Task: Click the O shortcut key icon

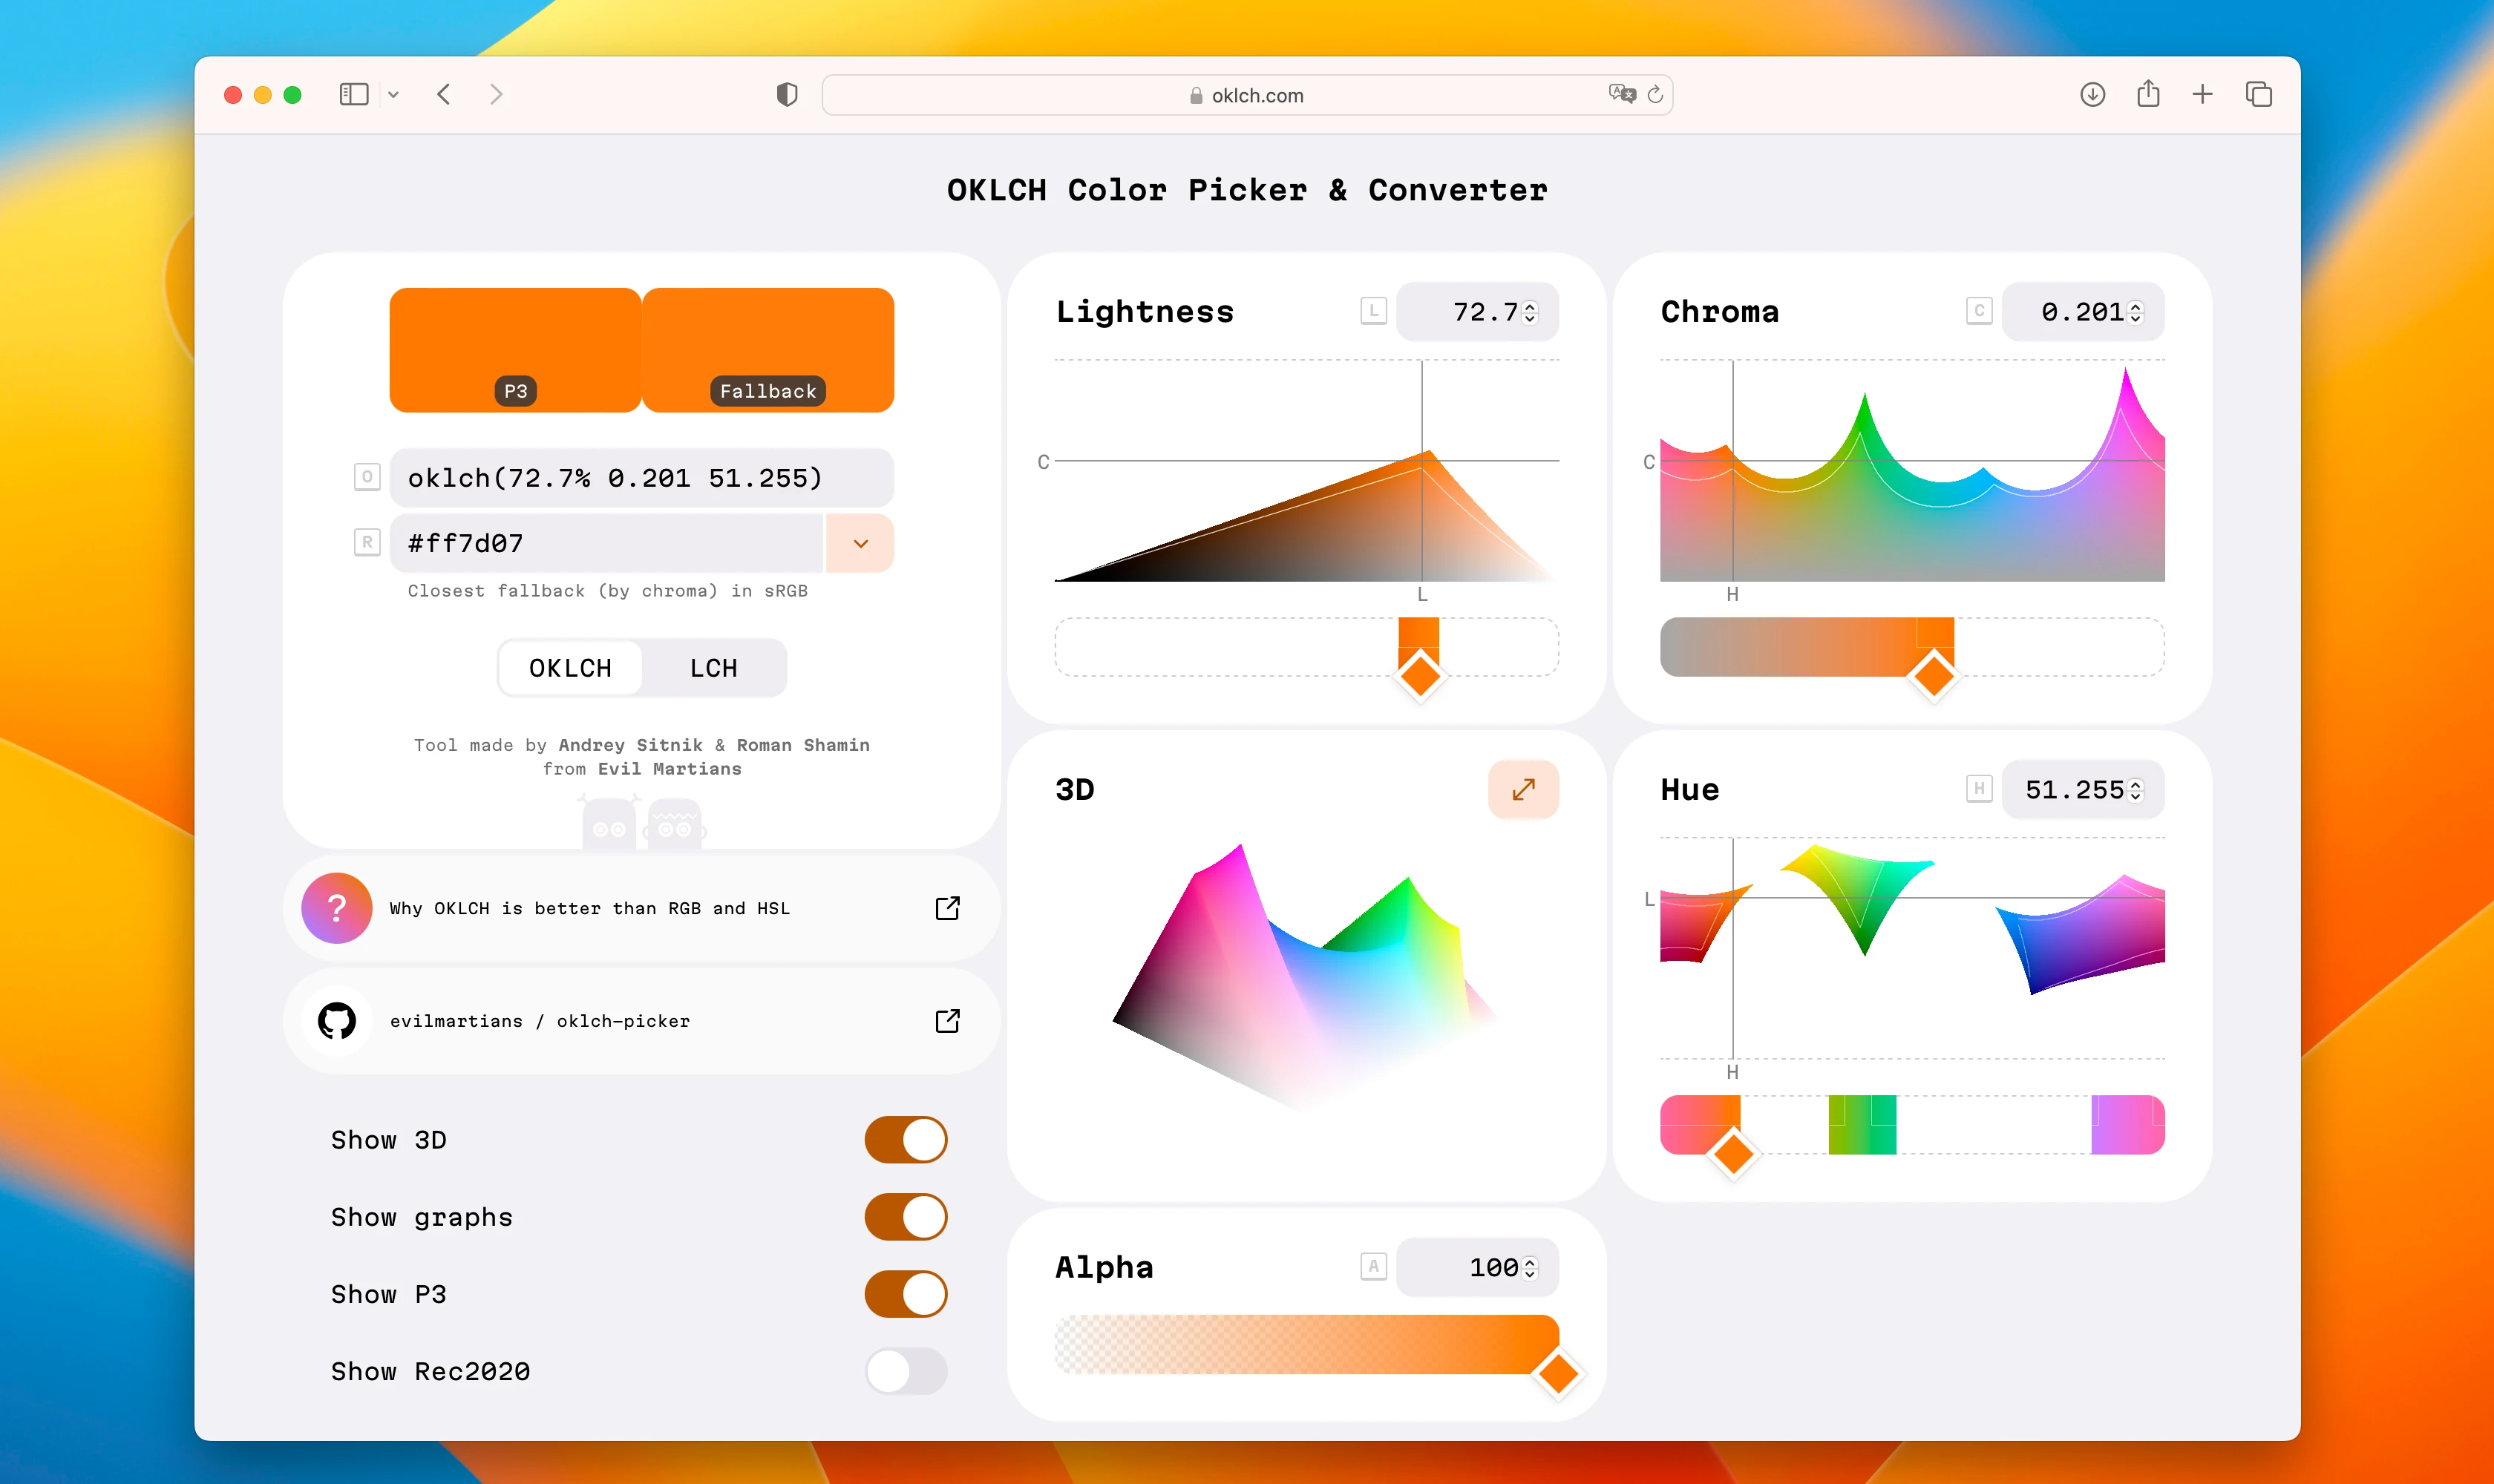Action: 367,477
